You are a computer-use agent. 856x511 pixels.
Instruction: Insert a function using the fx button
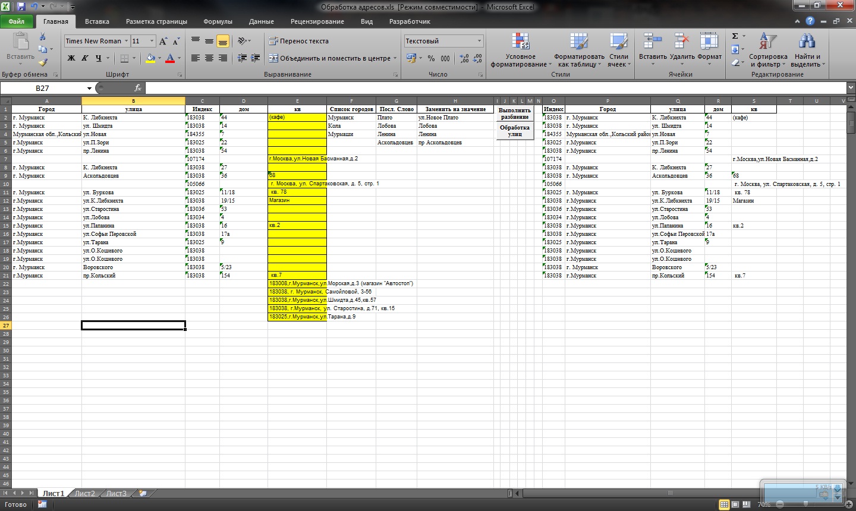click(137, 88)
